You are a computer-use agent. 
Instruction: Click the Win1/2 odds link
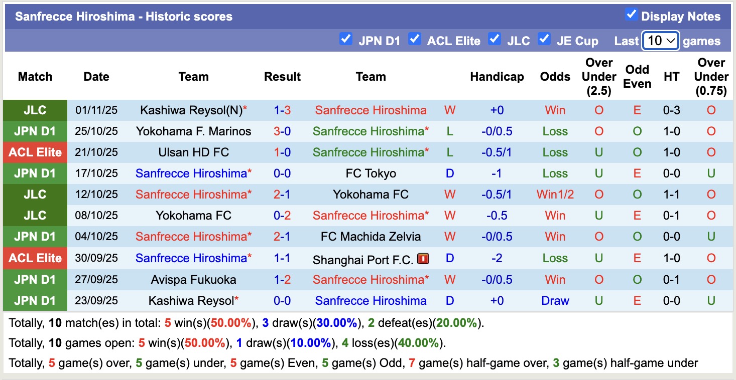tap(554, 194)
